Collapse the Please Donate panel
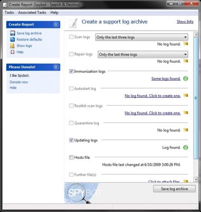 pyautogui.click(x=56, y=67)
